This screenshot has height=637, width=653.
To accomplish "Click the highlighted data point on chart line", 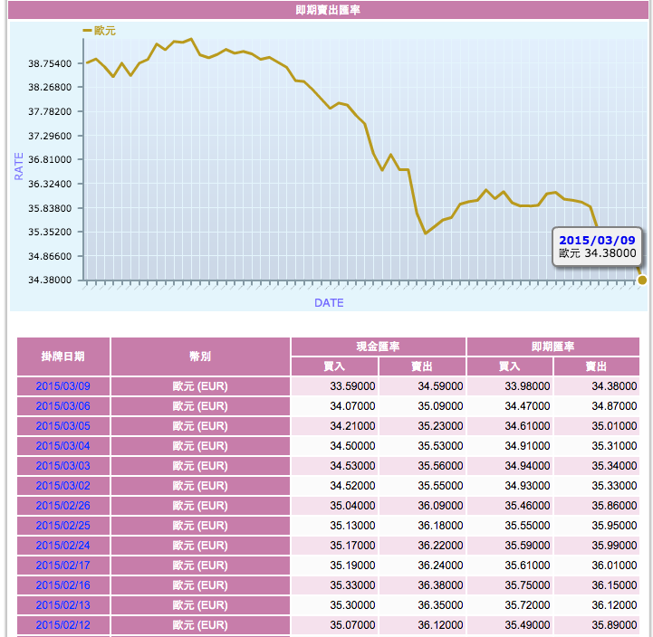I will (x=642, y=280).
